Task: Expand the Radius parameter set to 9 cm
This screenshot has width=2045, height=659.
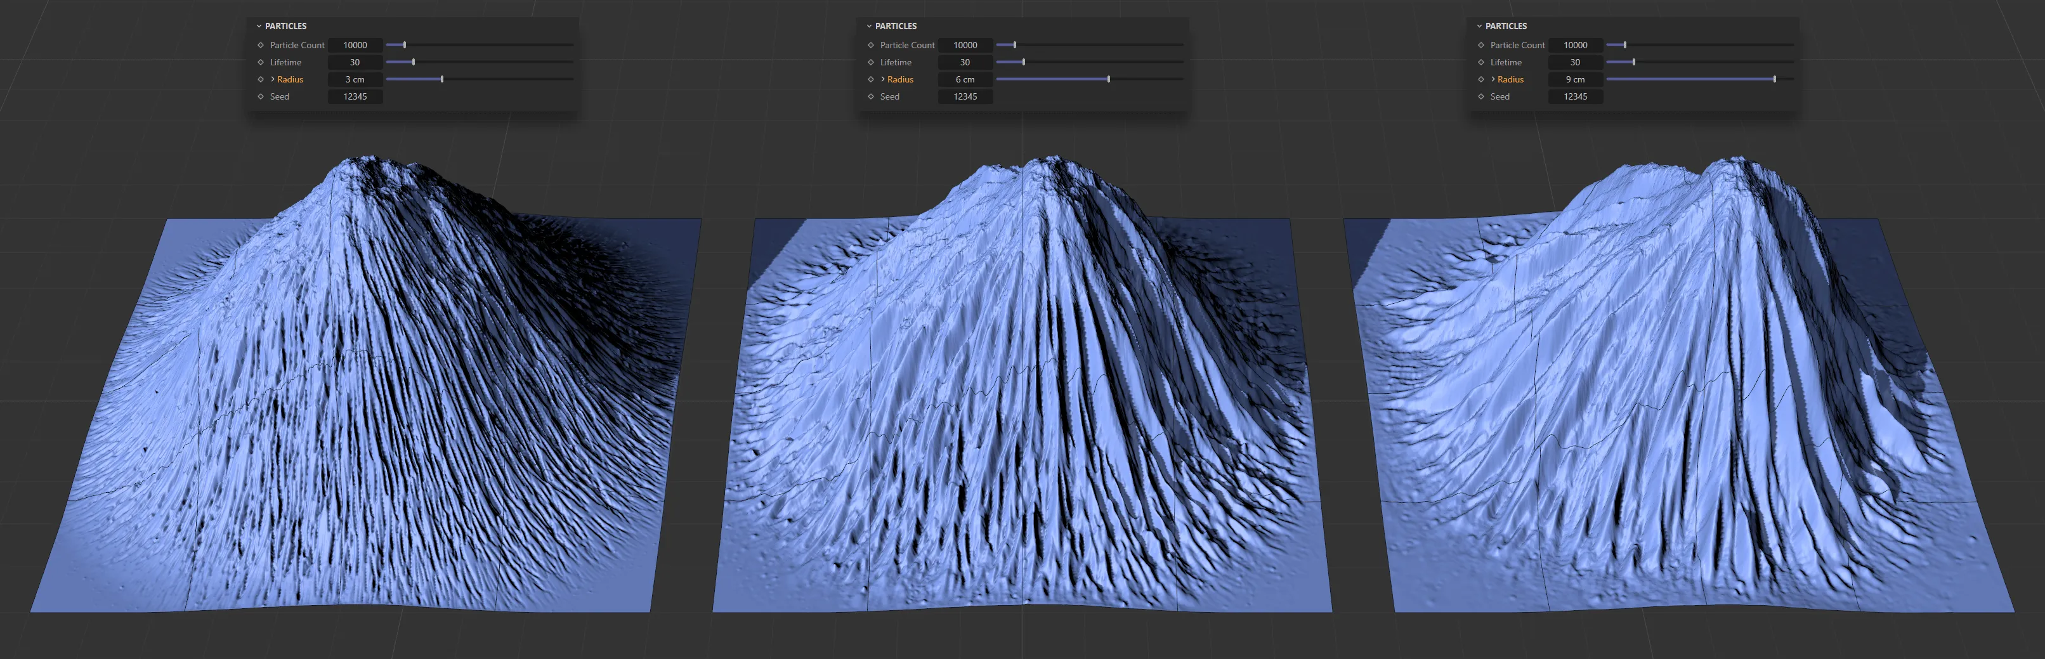Action: pos(1493,79)
